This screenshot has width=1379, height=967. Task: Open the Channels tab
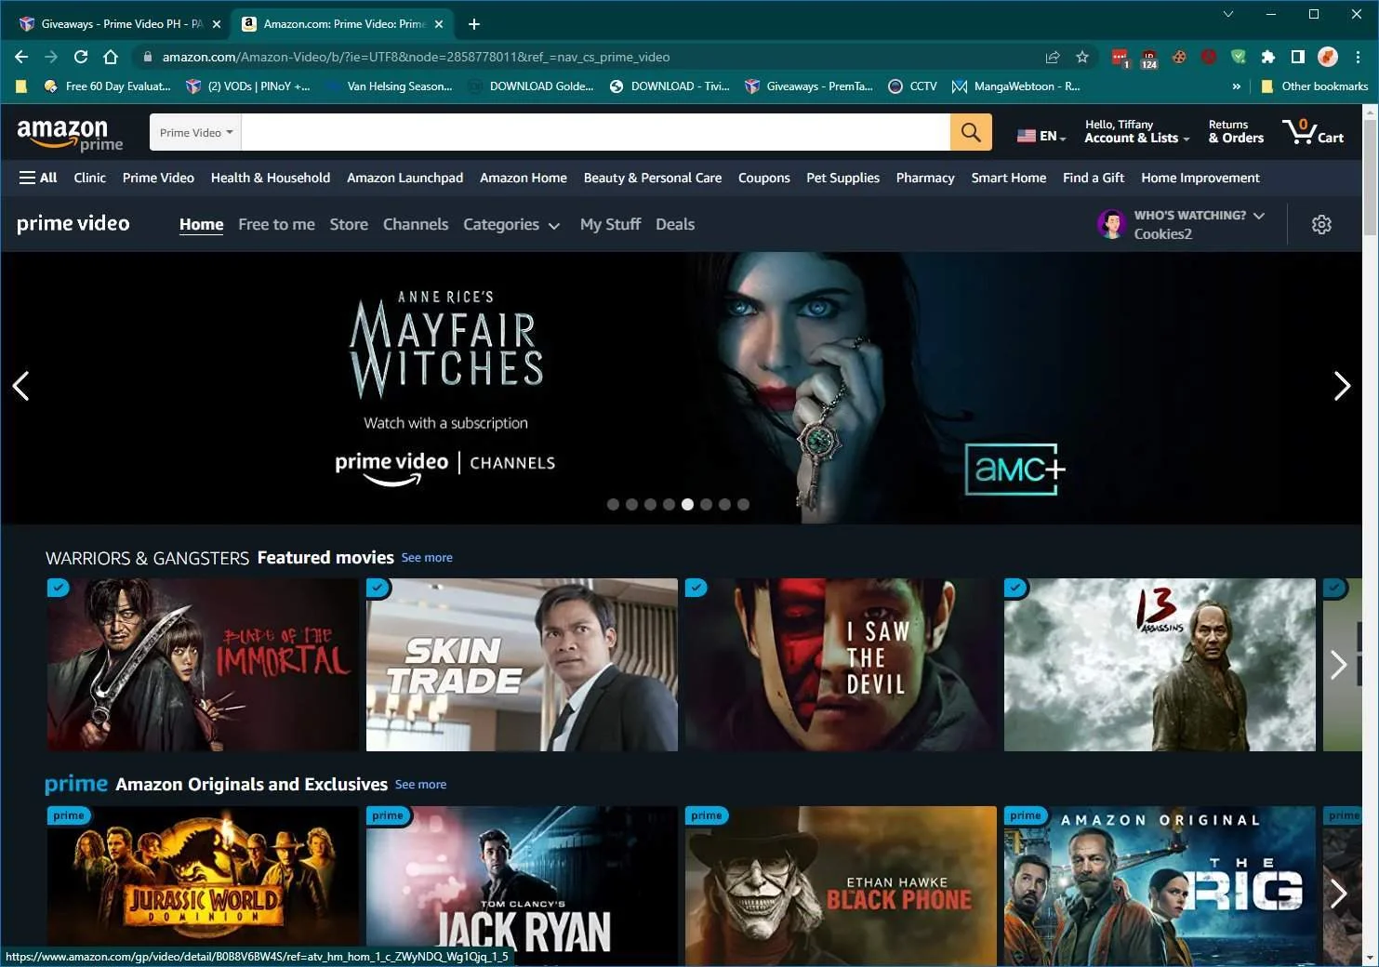(x=416, y=224)
